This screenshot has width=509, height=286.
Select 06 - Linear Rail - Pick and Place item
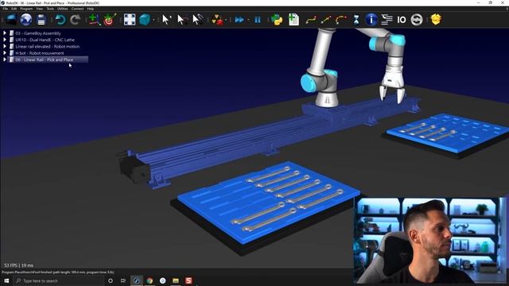(45, 60)
